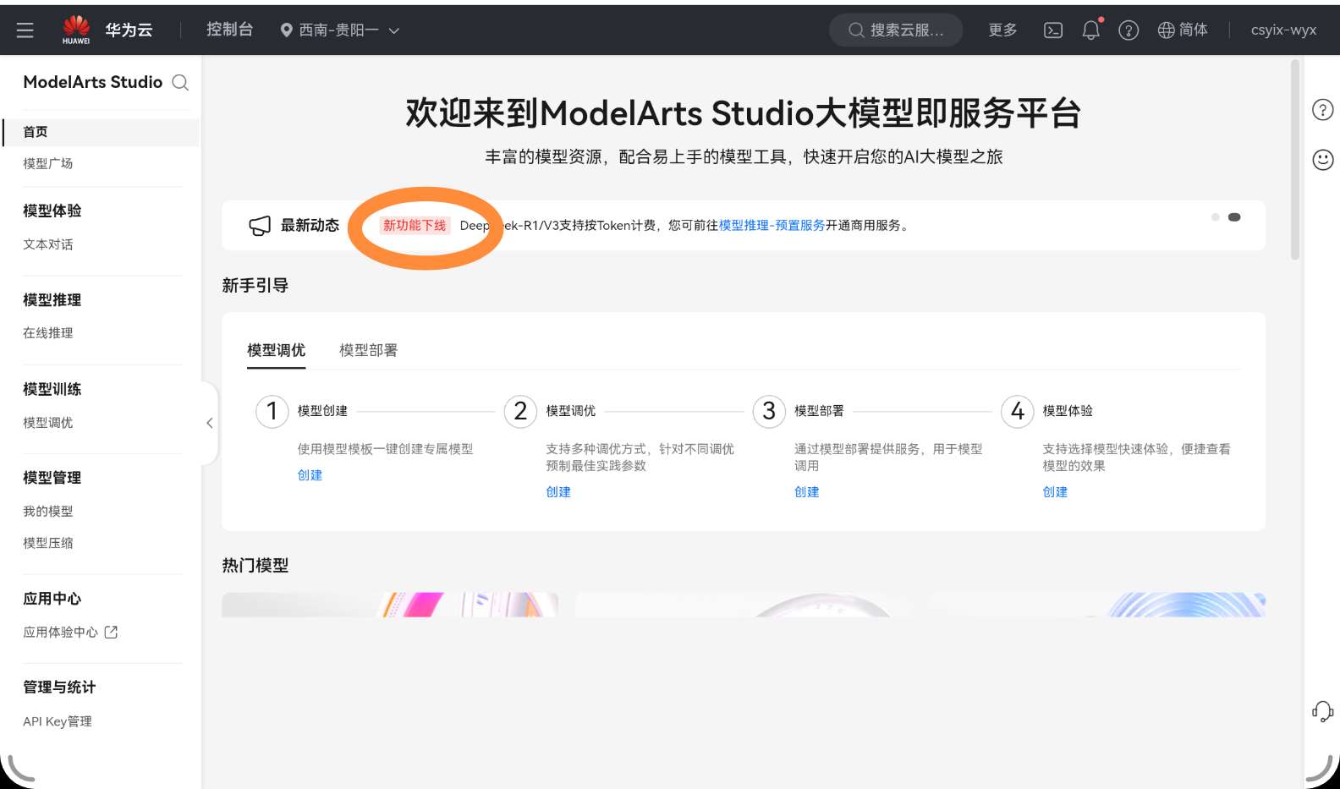The width and height of the screenshot is (1340, 789).
Task: Click the 新功能下线 red tag
Action: [415, 225]
